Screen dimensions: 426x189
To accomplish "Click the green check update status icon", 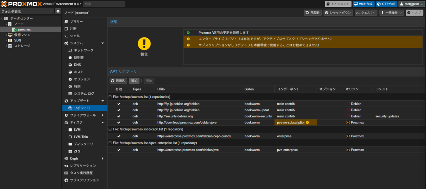I will [188, 33].
